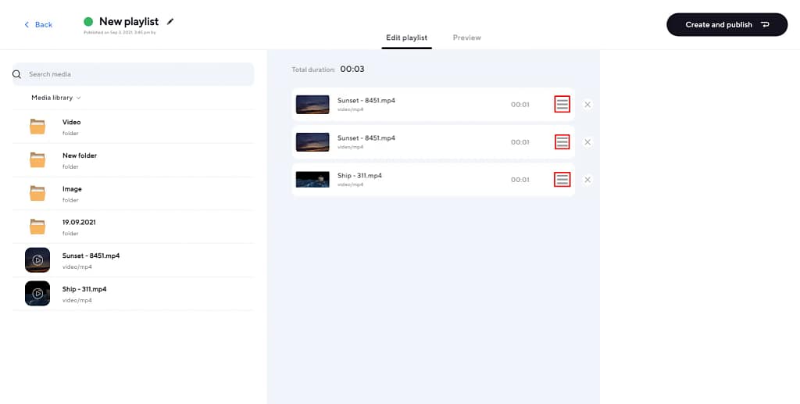Select Ship - 311.mp4 thumbnail in media library

click(37, 293)
